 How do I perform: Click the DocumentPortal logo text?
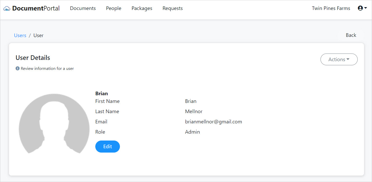(x=36, y=8)
